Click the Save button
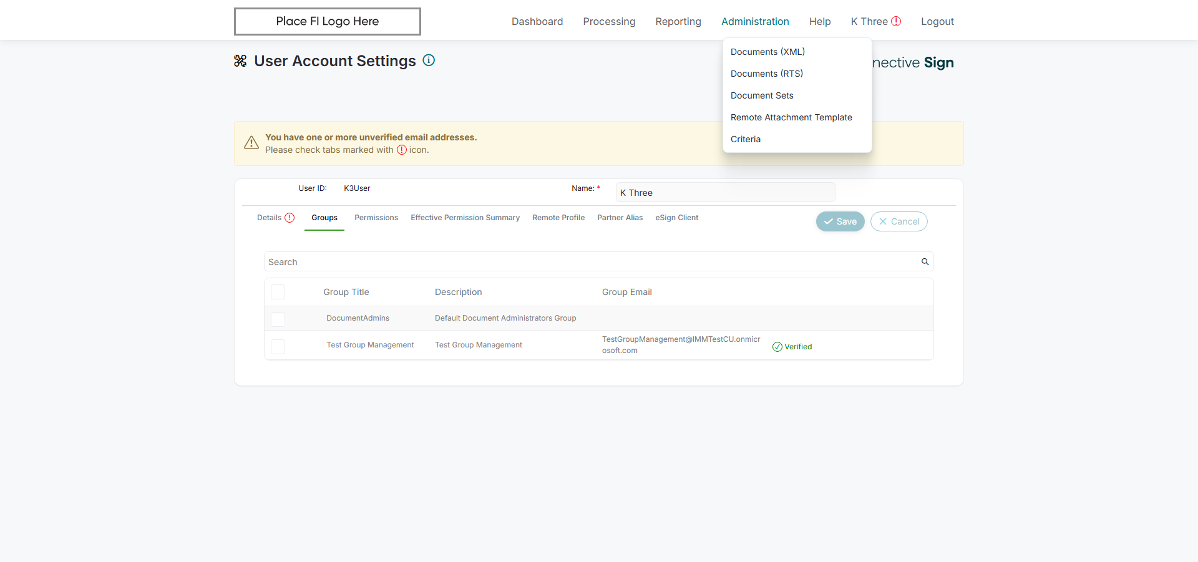The image size is (1198, 562). click(x=840, y=221)
